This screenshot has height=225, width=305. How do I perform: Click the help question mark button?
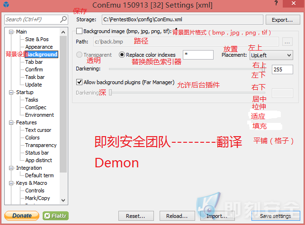click(276, 3)
